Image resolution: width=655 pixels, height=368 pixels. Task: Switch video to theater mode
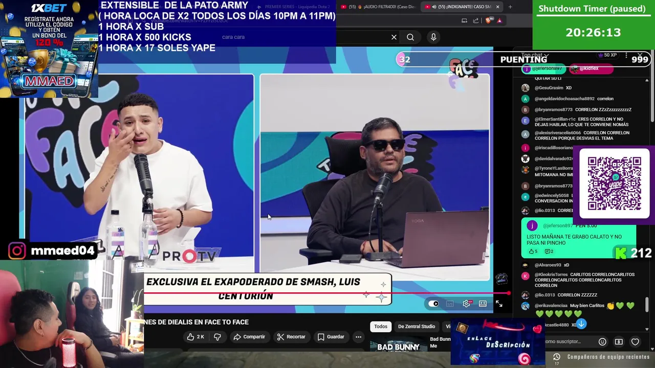483,304
